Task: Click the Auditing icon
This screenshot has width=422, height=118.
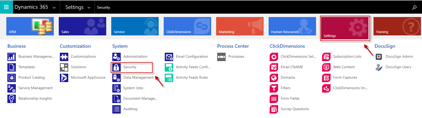Action: point(117,109)
